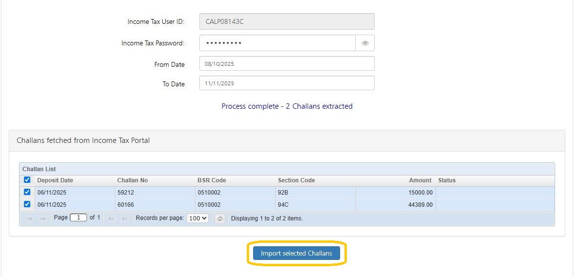The image size is (580, 277).
Task: Uncheck the challan 59212 row checkbox
Action: 27,192
